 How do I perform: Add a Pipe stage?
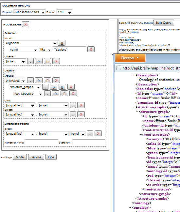(x=51, y=157)
